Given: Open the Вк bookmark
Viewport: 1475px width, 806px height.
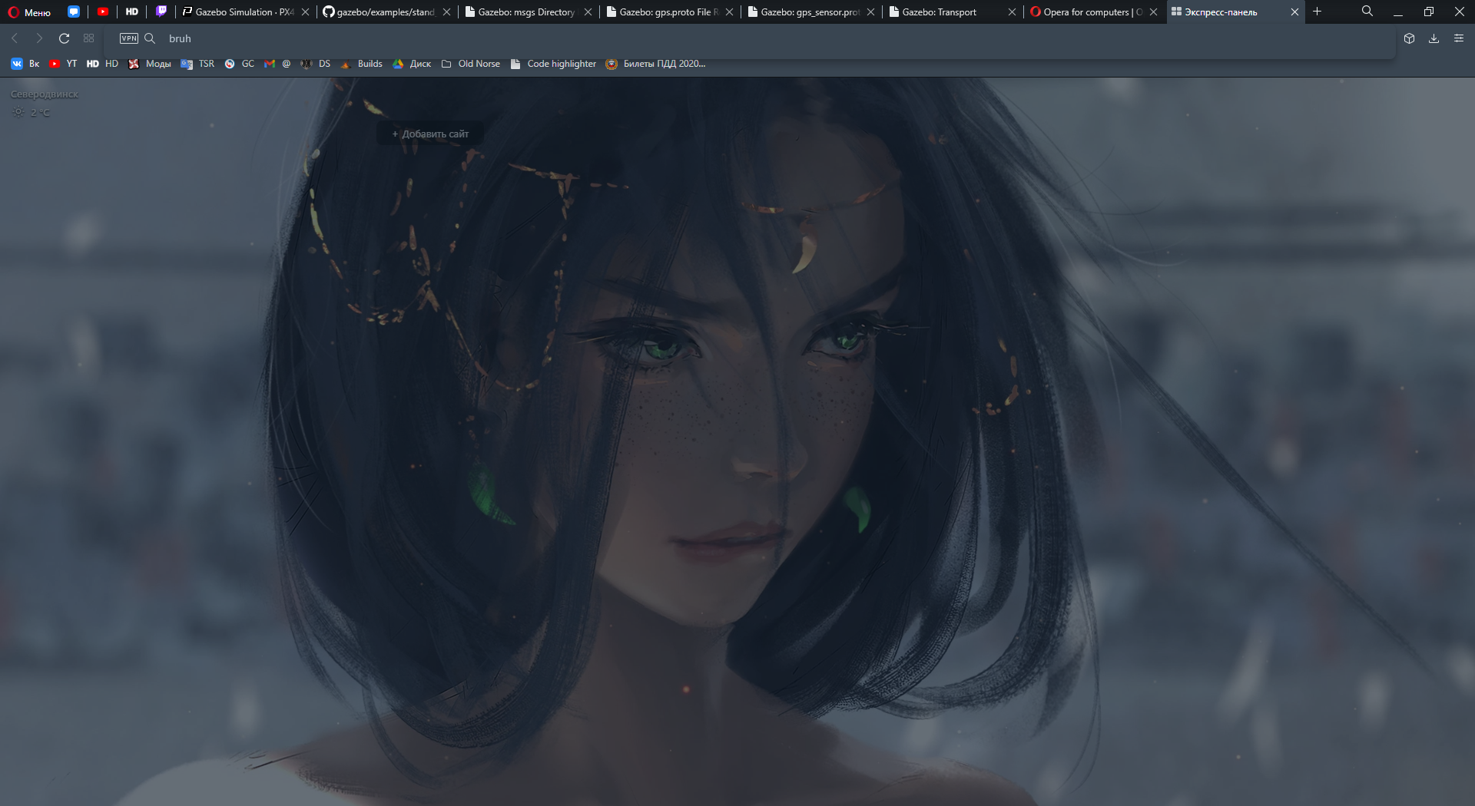Looking at the screenshot, I should [x=25, y=64].
